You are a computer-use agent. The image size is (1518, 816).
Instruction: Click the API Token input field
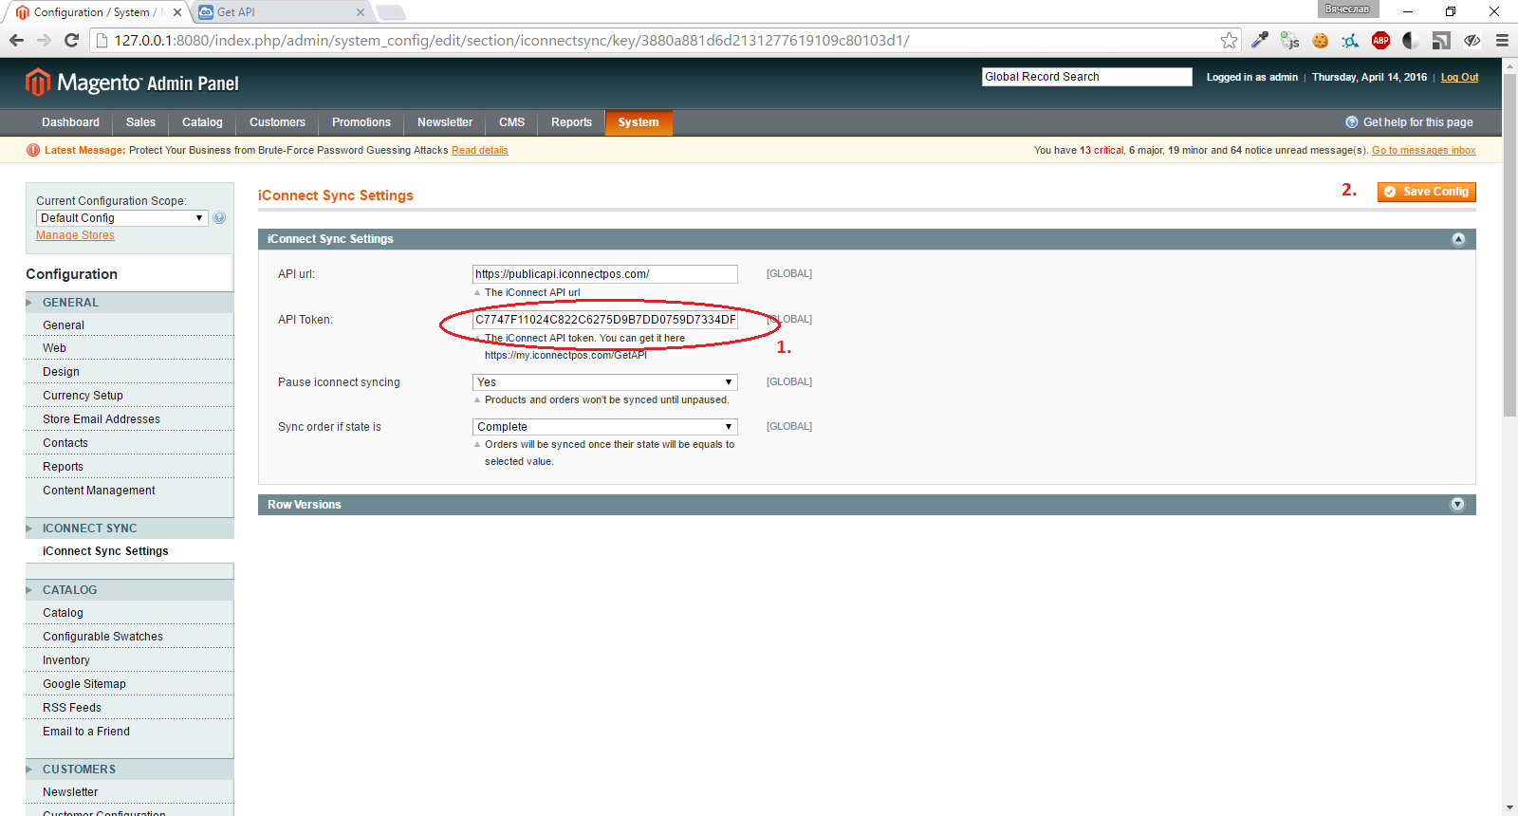tap(605, 319)
